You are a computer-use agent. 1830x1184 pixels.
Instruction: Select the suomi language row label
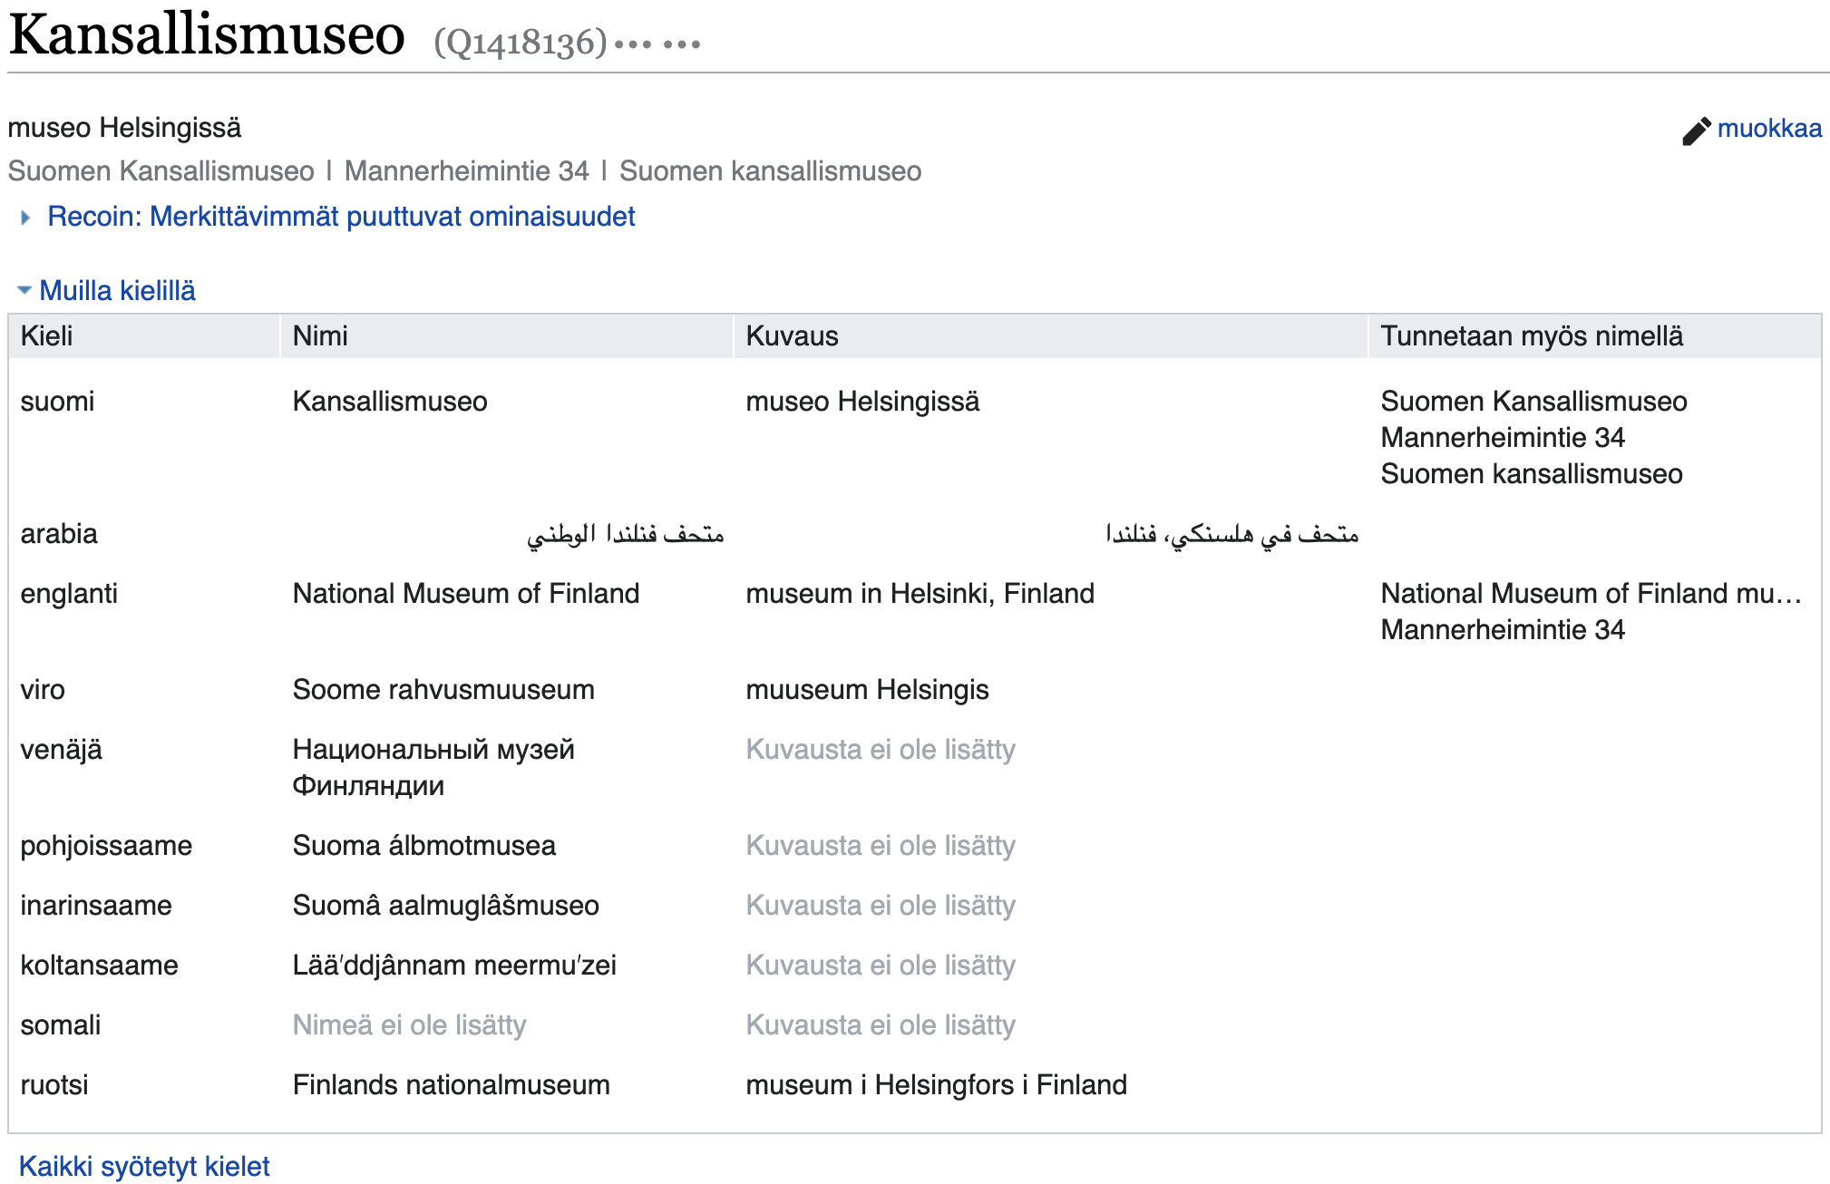pos(57,402)
